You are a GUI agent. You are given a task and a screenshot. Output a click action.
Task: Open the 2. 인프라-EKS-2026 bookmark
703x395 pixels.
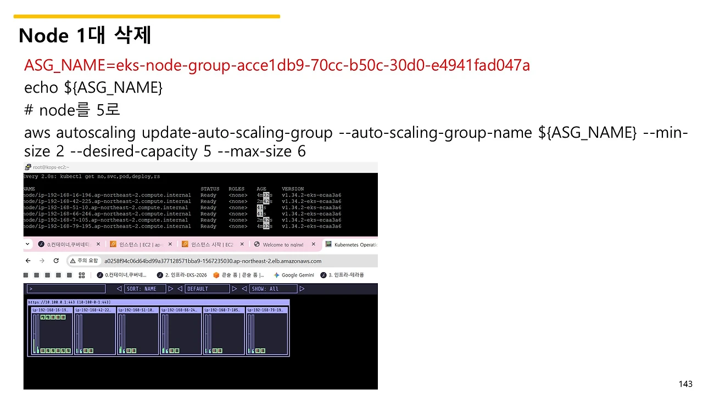pos(182,275)
